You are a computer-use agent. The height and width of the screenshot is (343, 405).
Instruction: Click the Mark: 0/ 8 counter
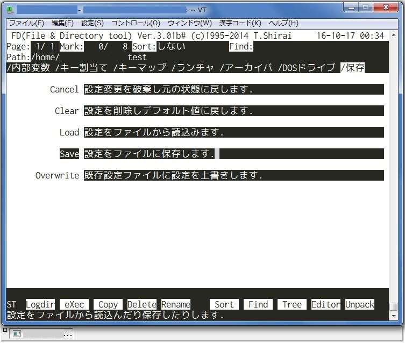(x=94, y=46)
